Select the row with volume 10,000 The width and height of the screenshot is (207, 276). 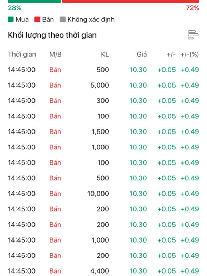103,194
